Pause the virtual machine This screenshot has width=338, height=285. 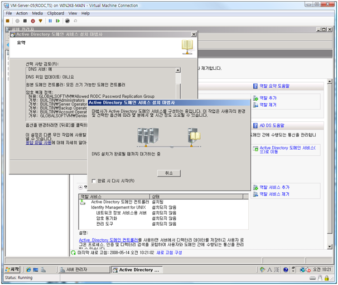click(x=50, y=21)
